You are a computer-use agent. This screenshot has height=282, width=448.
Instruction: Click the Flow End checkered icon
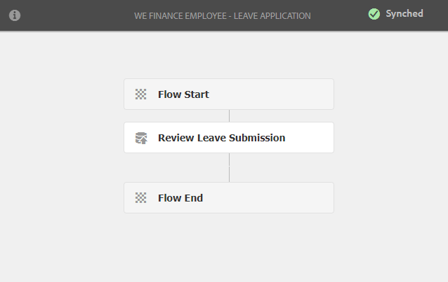(140, 198)
